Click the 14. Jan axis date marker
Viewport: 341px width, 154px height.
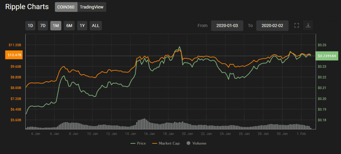point(130,134)
